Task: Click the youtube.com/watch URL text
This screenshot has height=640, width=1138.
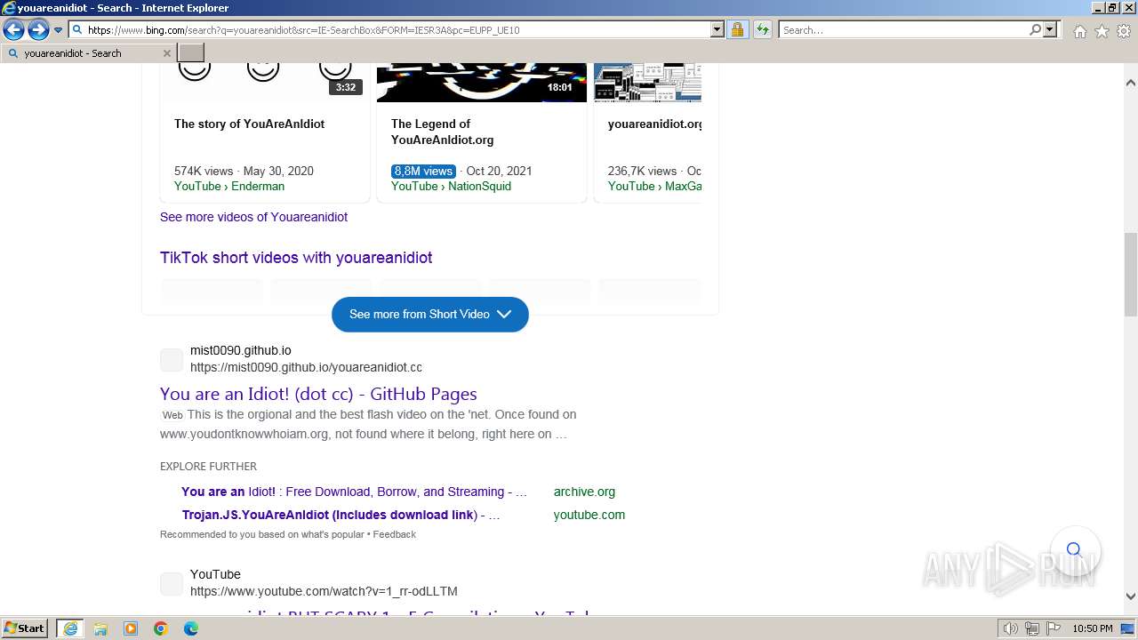Action: tap(324, 591)
